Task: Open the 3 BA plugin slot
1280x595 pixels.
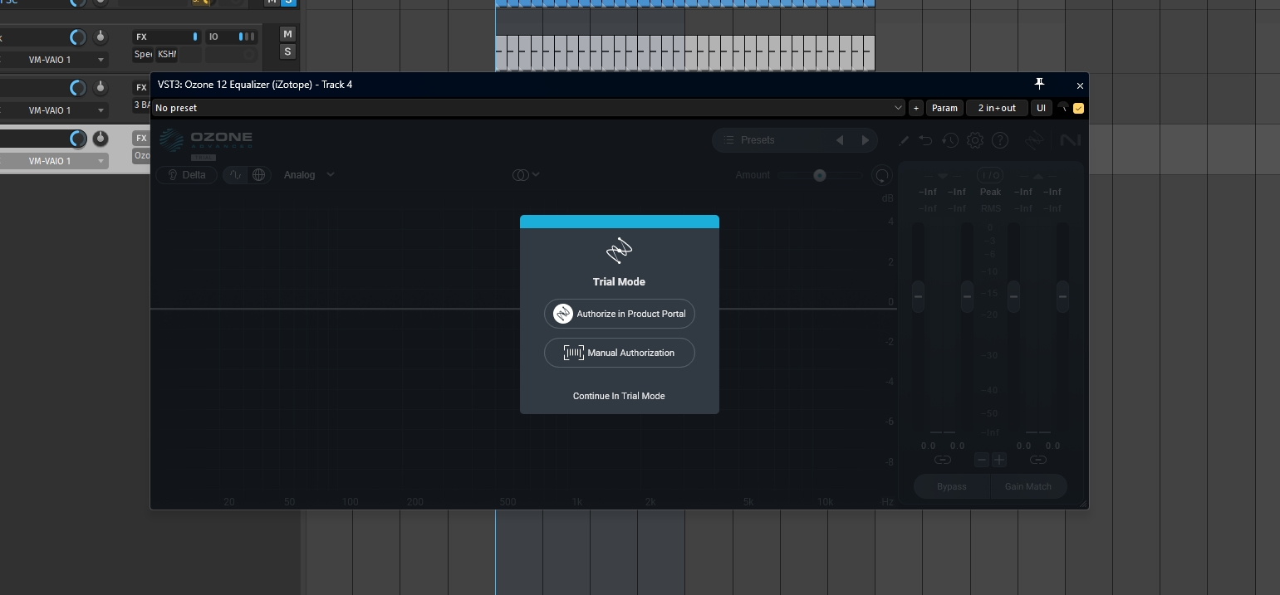Action: click(141, 105)
